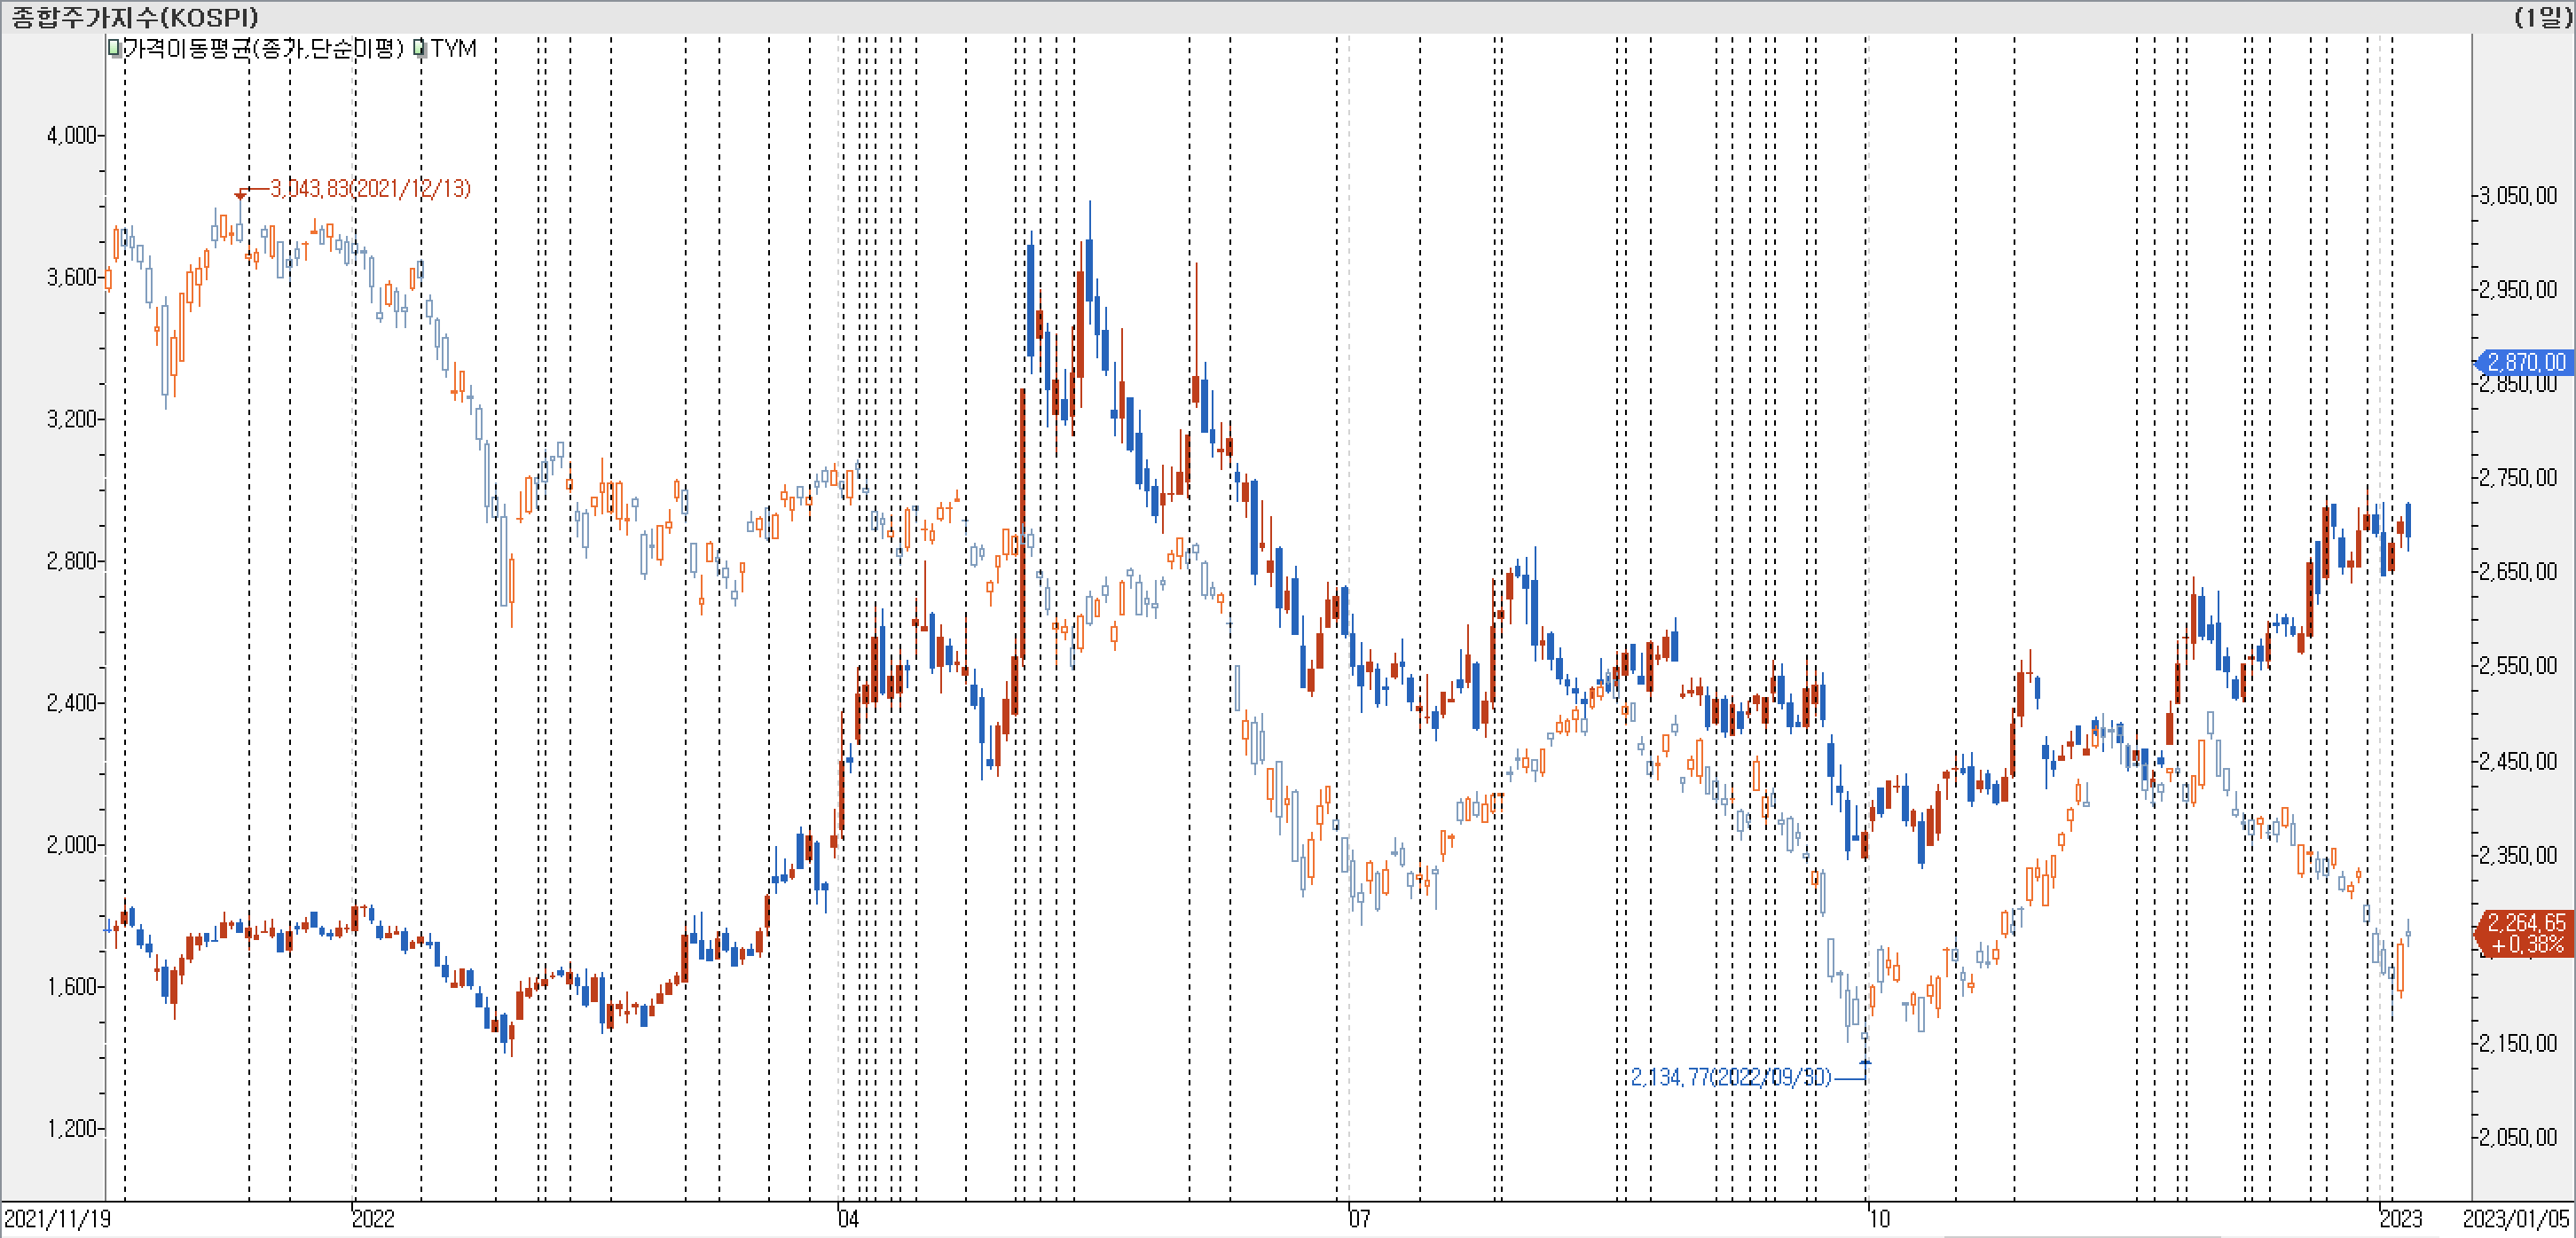Click the TYM legend label
This screenshot has width=2576, height=1238.
[x=453, y=48]
